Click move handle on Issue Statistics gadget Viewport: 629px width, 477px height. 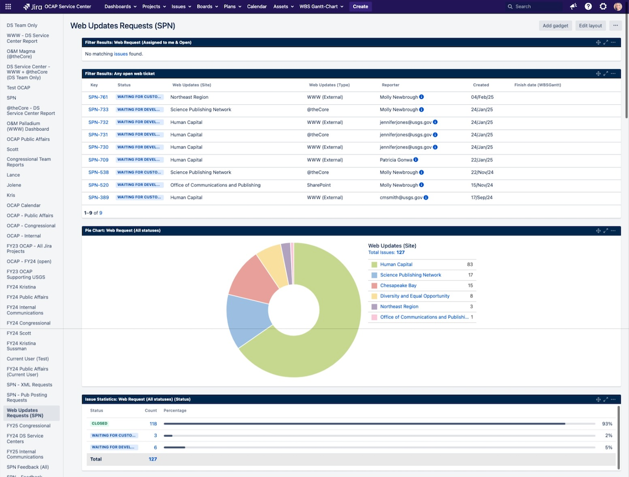click(x=598, y=400)
